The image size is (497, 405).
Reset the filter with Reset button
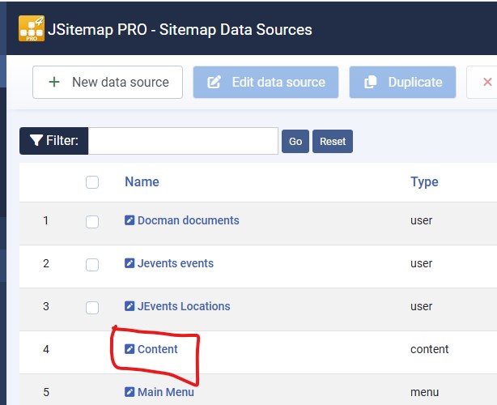click(x=333, y=141)
